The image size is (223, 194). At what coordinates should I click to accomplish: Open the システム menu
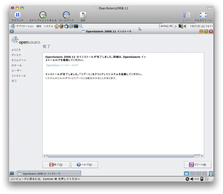pos(48,26)
